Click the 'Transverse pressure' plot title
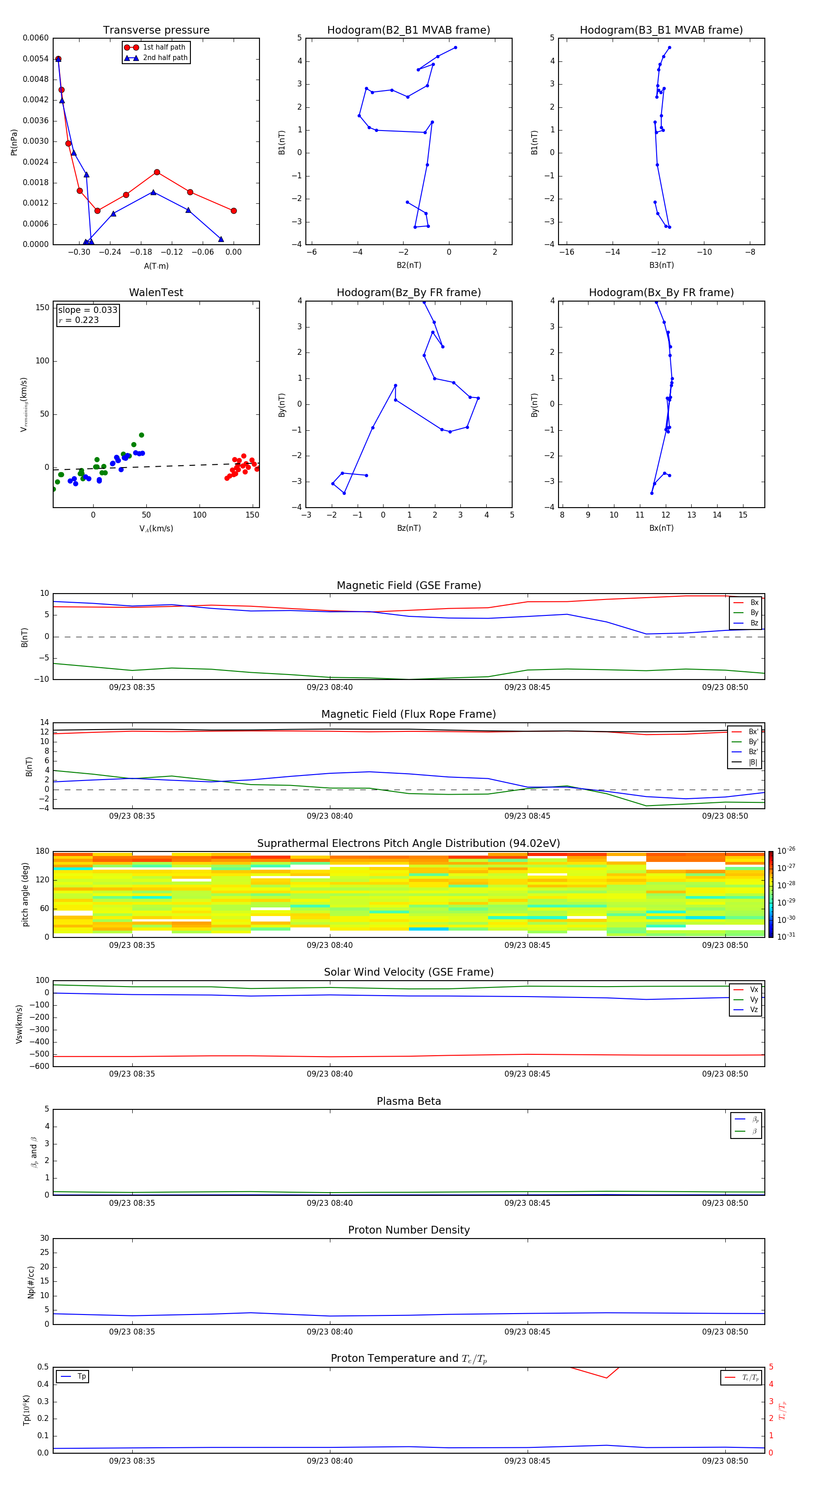Image resolution: width=818 pixels, height=1501 pixels. (x=156, y=30)
